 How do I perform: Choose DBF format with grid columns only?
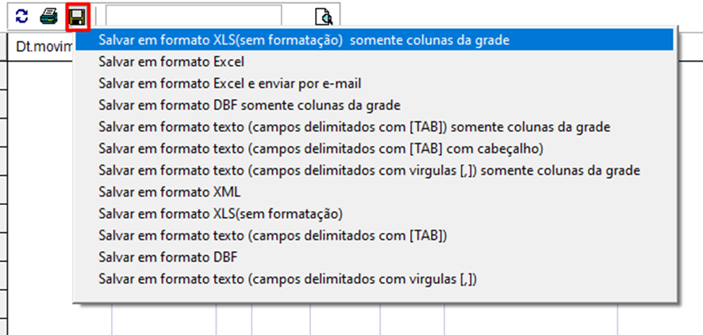[249, 105]
